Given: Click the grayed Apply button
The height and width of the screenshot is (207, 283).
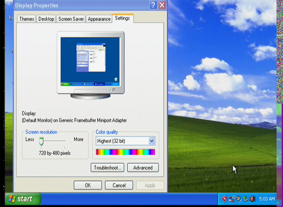Looking at the screenshot, I should click(x=150, y=185).
